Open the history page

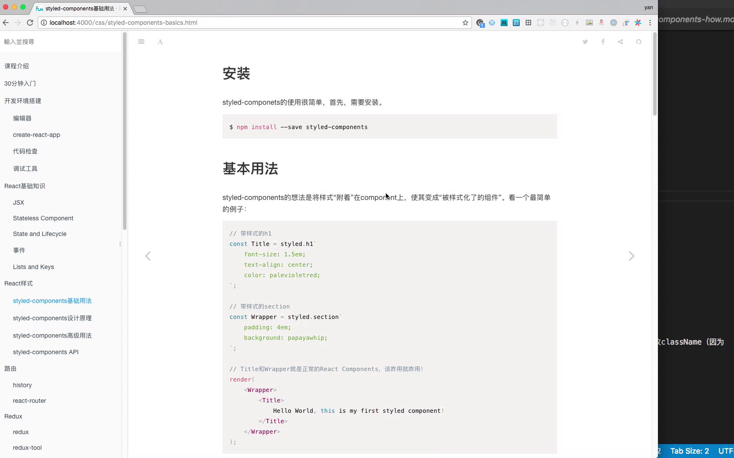point(22,385)
